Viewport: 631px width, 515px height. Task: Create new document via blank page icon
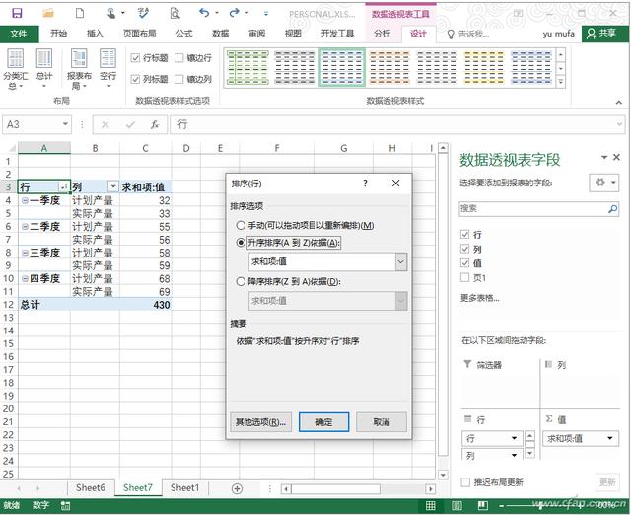[80, 13]
